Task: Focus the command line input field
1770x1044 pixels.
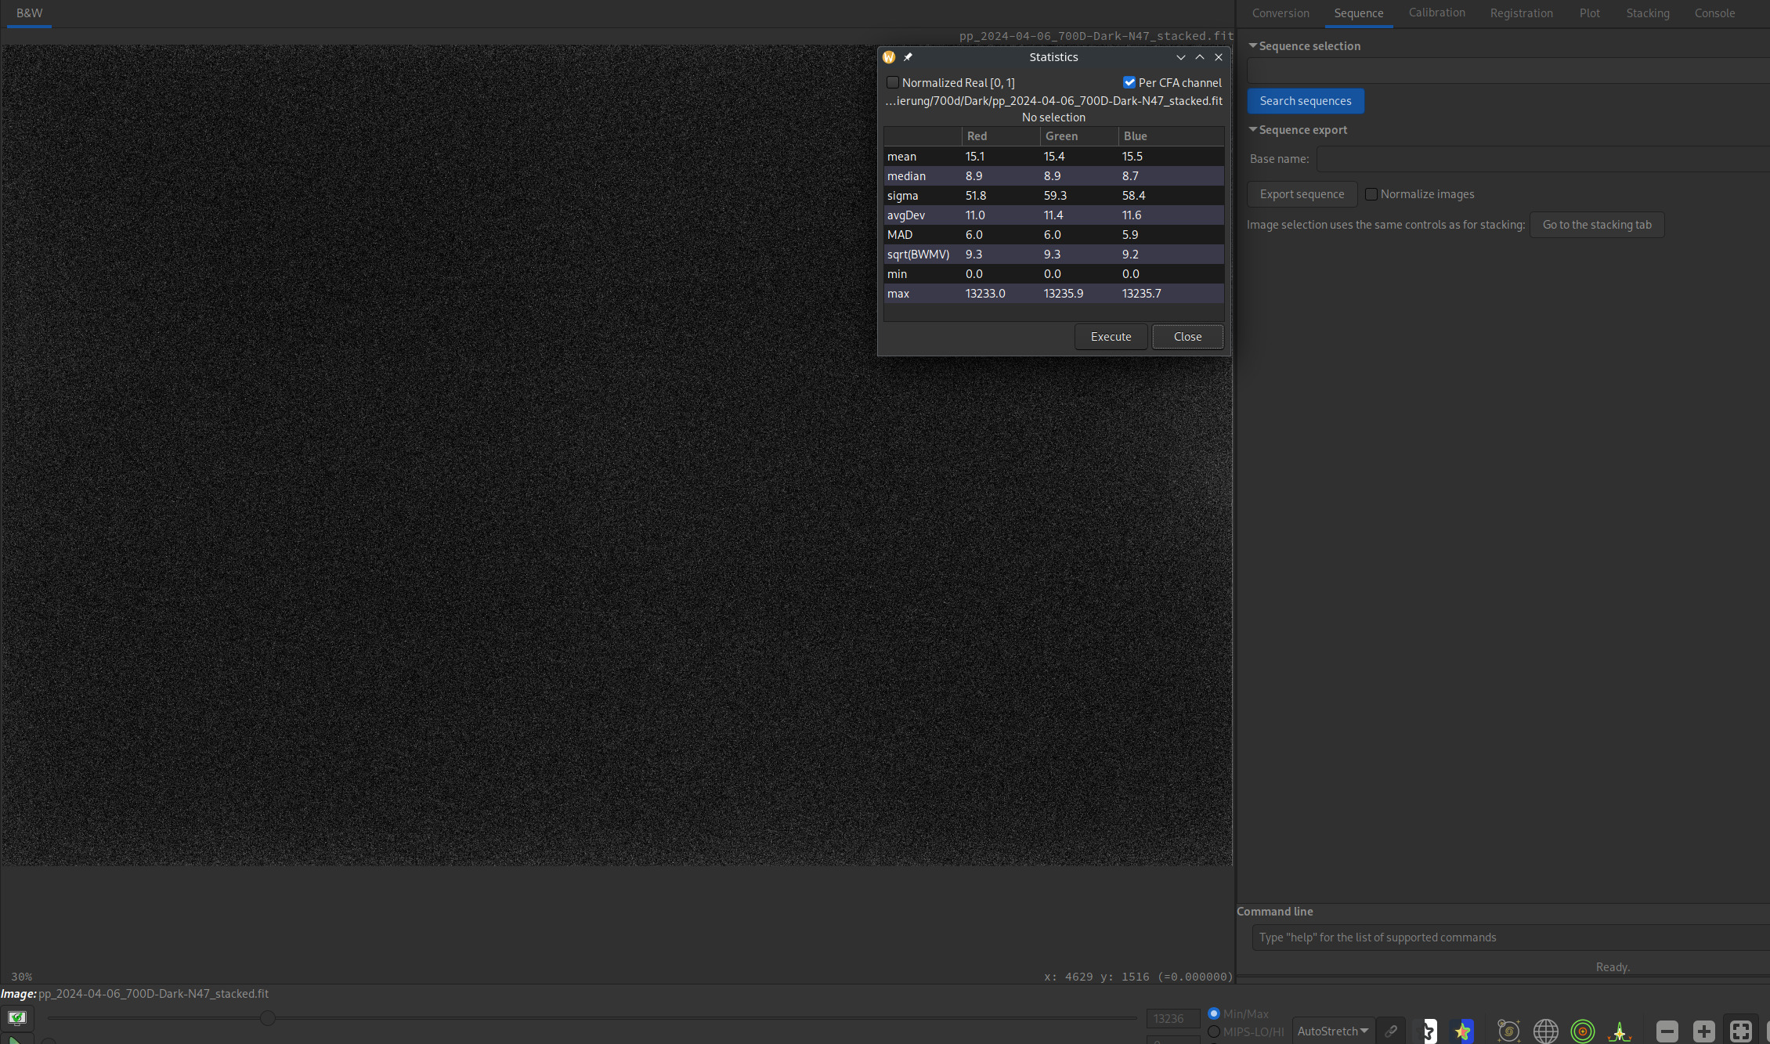Action: pyautogui.click(x=1511, y=937)
